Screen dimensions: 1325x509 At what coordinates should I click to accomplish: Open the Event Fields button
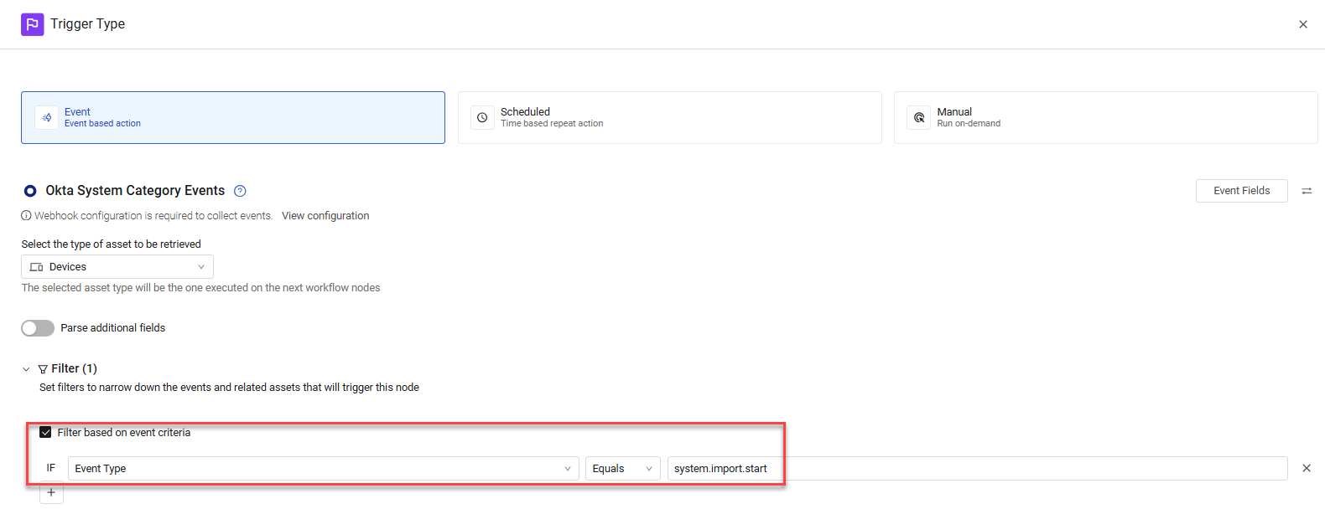click(x=1241, y=191)
